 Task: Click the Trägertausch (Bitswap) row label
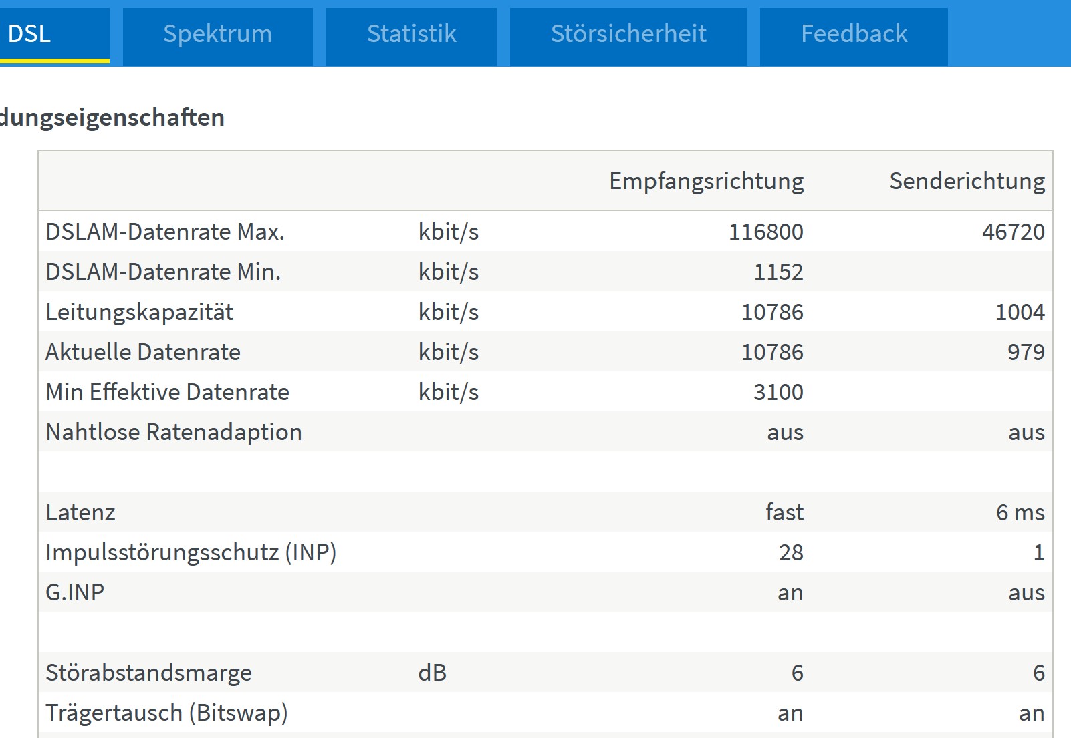[x=166, y=713]
